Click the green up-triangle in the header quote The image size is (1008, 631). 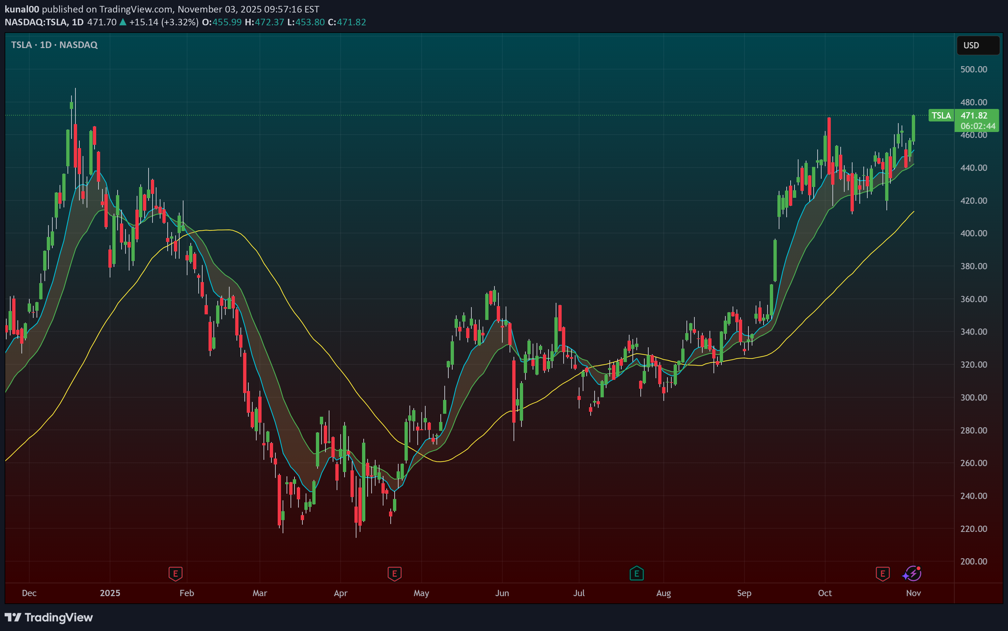(x=123, y=22)
